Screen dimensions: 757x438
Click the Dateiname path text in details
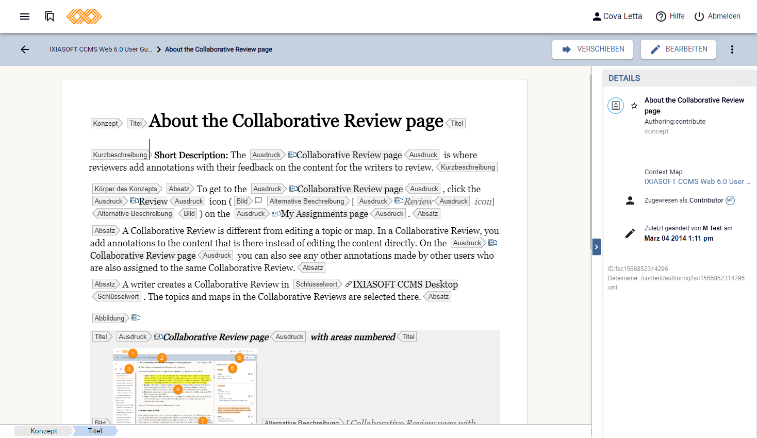pyautogui.click(x=677, y=283)
